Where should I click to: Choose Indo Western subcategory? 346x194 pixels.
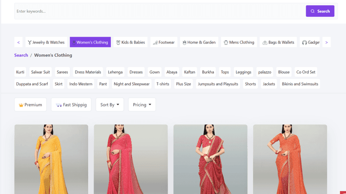pyautogui.click(x=81, y=84)
